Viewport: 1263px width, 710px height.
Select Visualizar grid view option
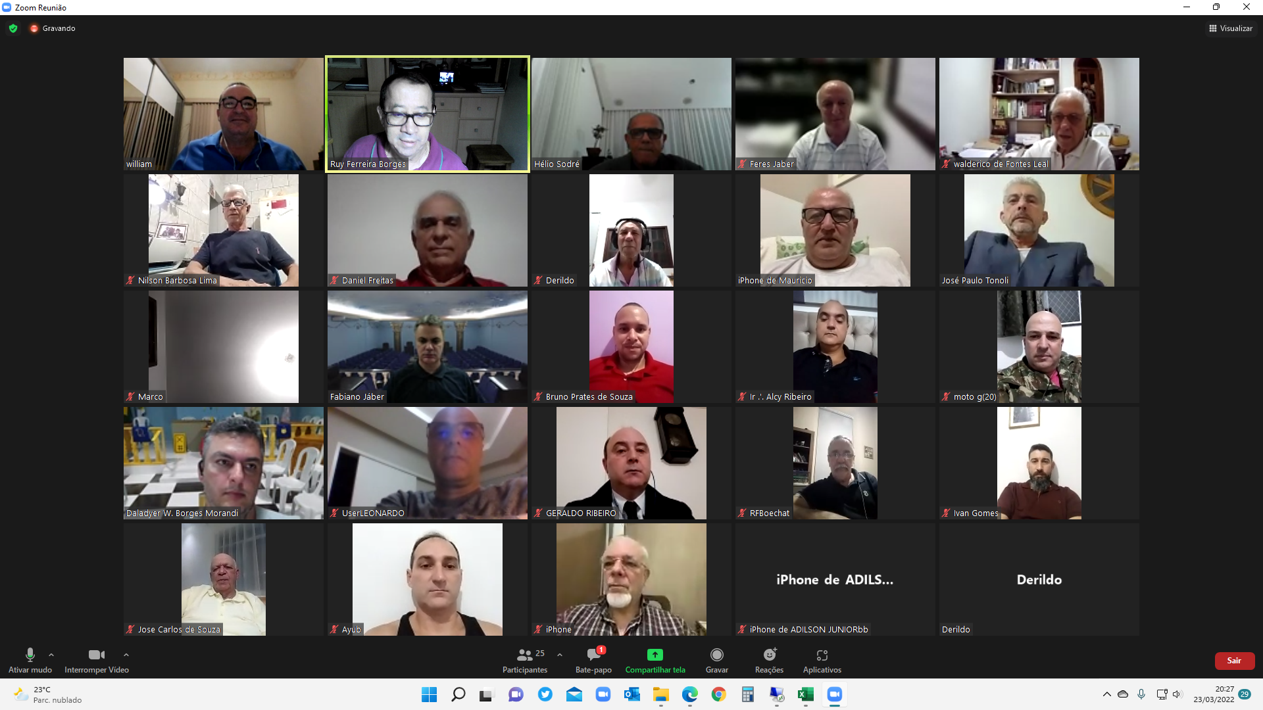pyautogui.click(x=1230, y=29)
